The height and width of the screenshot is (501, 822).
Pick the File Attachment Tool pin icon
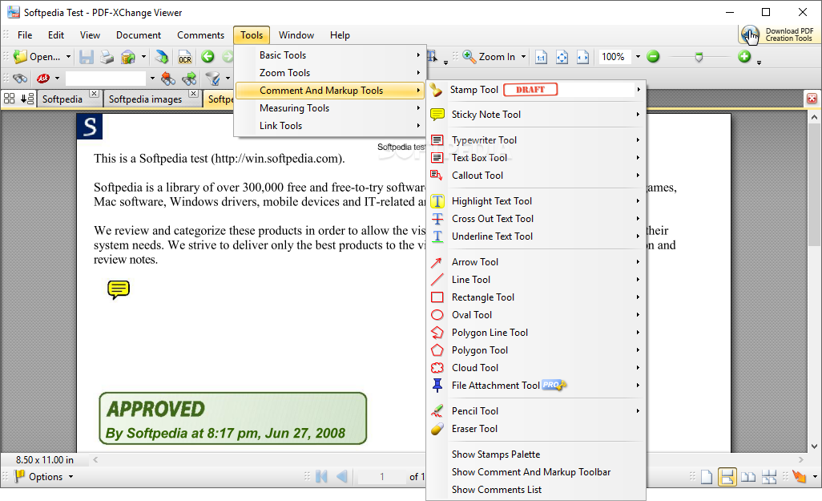(x=437, y=386)
